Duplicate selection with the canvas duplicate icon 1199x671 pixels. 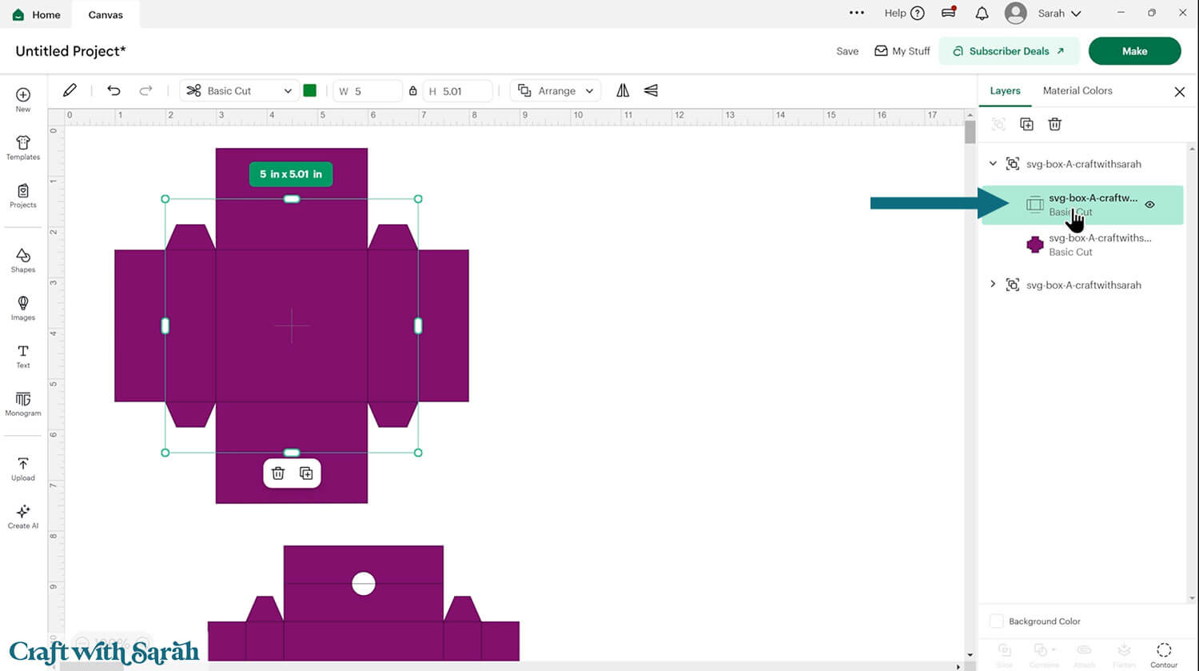click(x=306, y=473)
